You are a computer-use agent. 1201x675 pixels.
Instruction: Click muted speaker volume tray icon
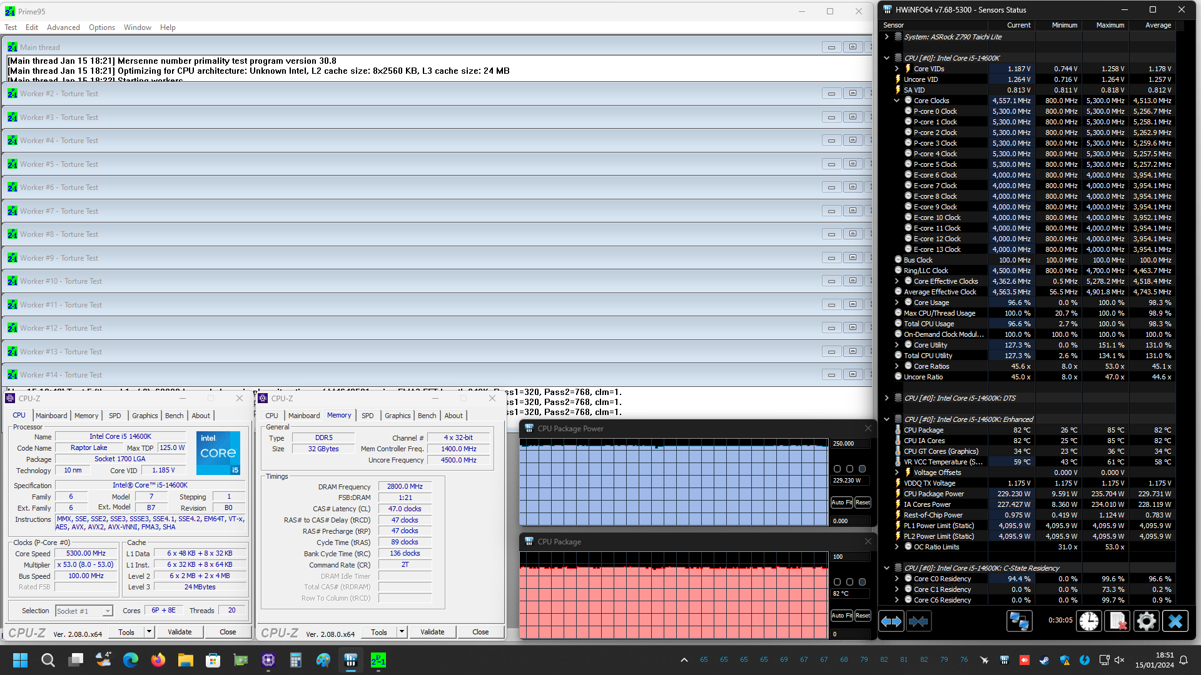coord(1120,660)
